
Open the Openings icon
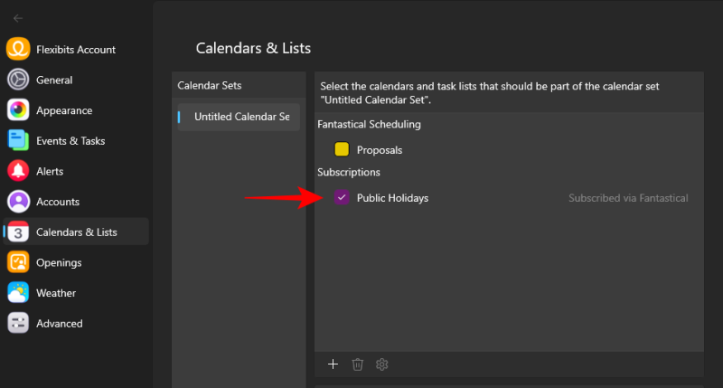pyautogui.click(x=18, y=262)
